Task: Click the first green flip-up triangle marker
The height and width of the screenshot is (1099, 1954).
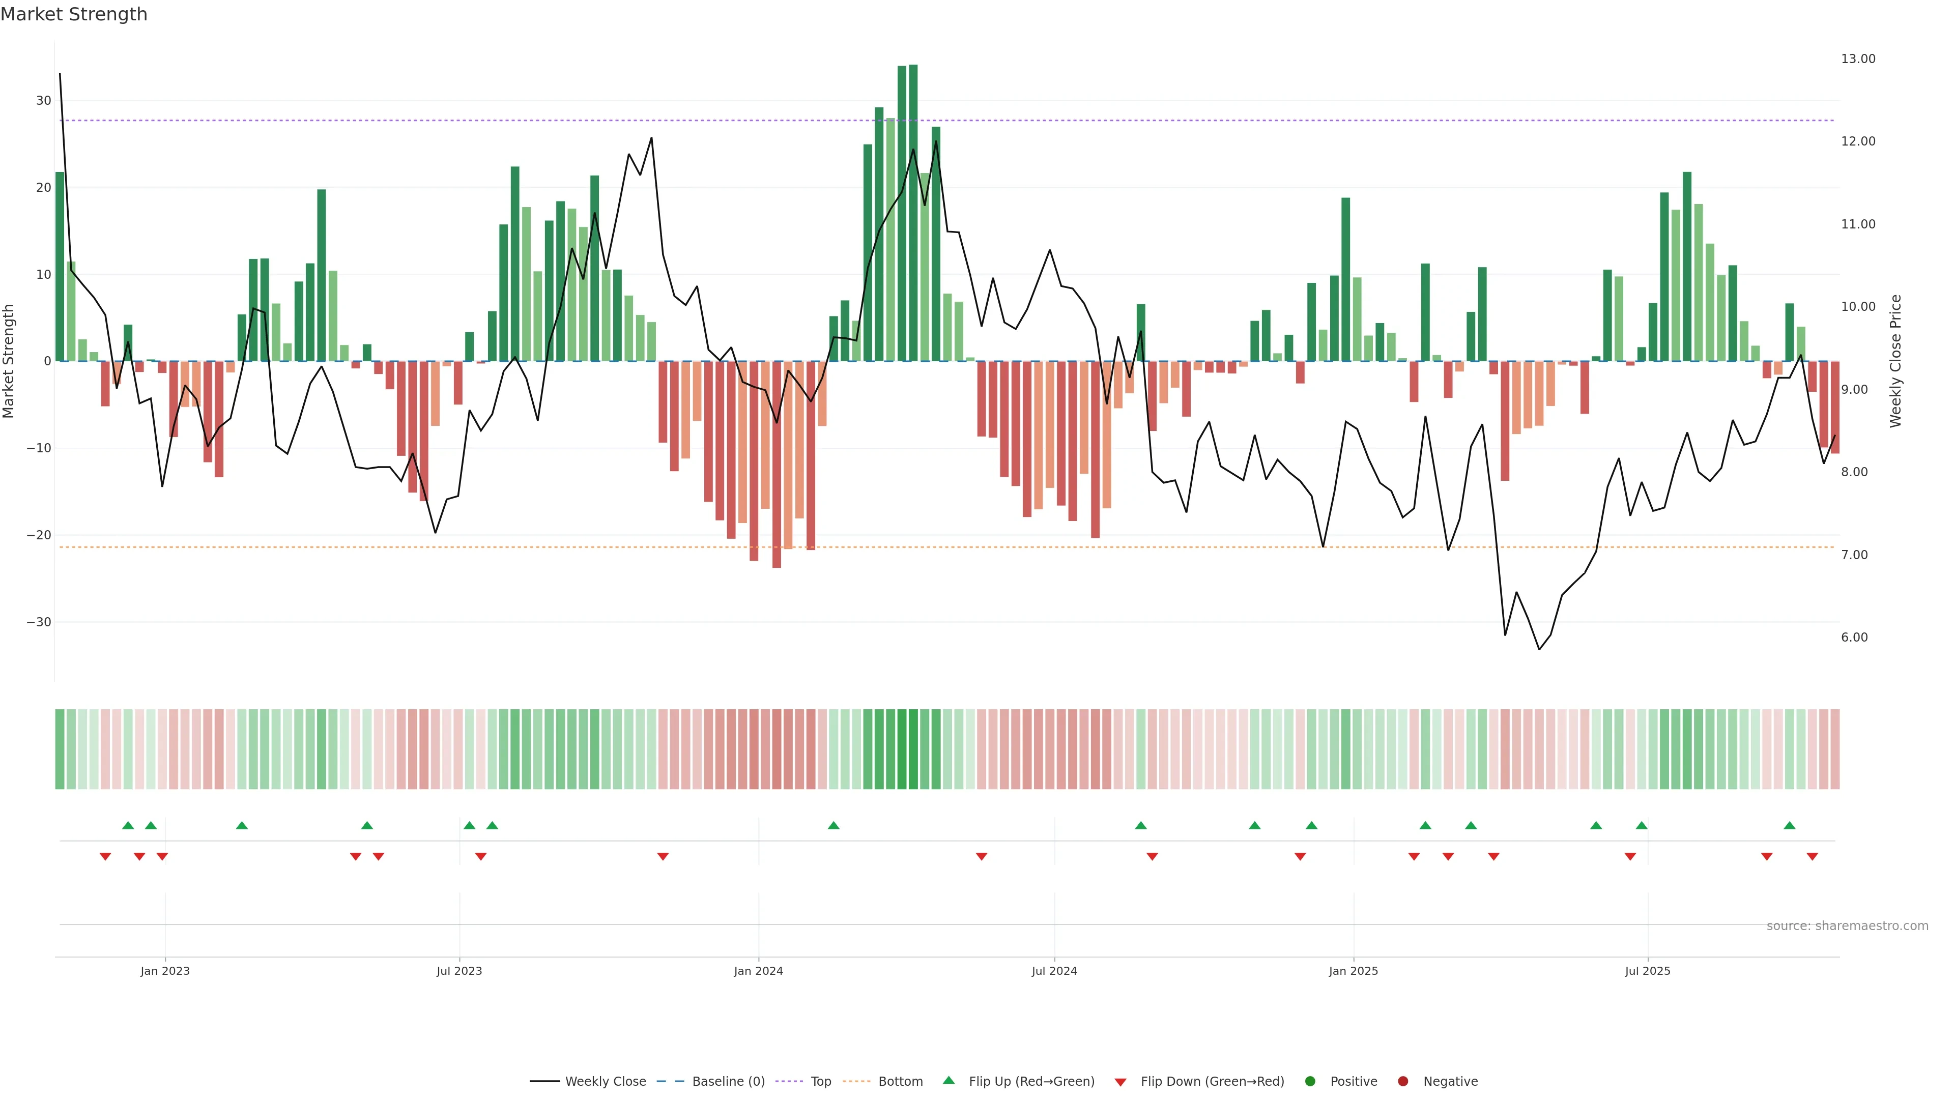Action: tap(128, 825)
